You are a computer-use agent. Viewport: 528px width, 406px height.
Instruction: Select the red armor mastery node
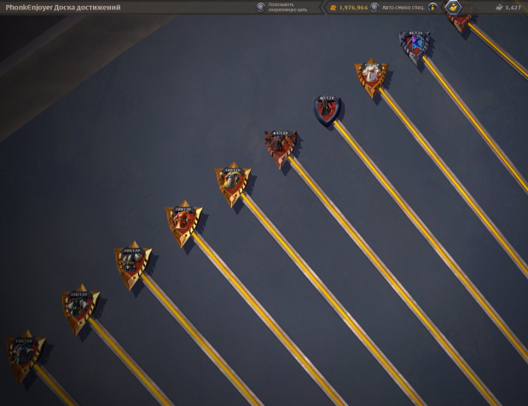183,224
